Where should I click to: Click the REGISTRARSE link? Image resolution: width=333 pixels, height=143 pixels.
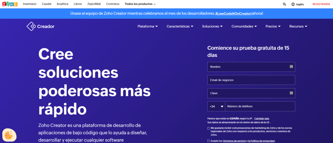coord(321,4)
